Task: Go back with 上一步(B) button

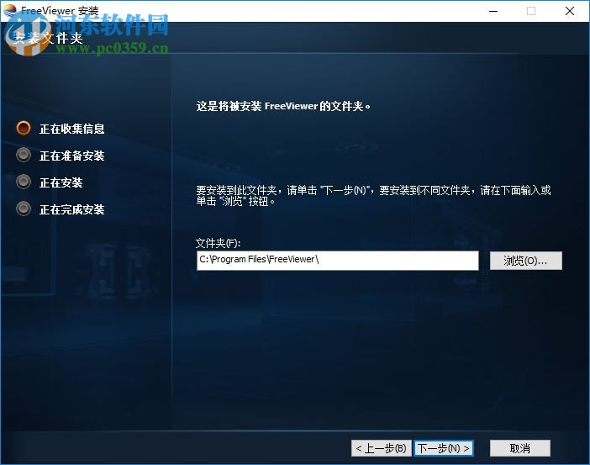Action: click(x=382, y=448)
